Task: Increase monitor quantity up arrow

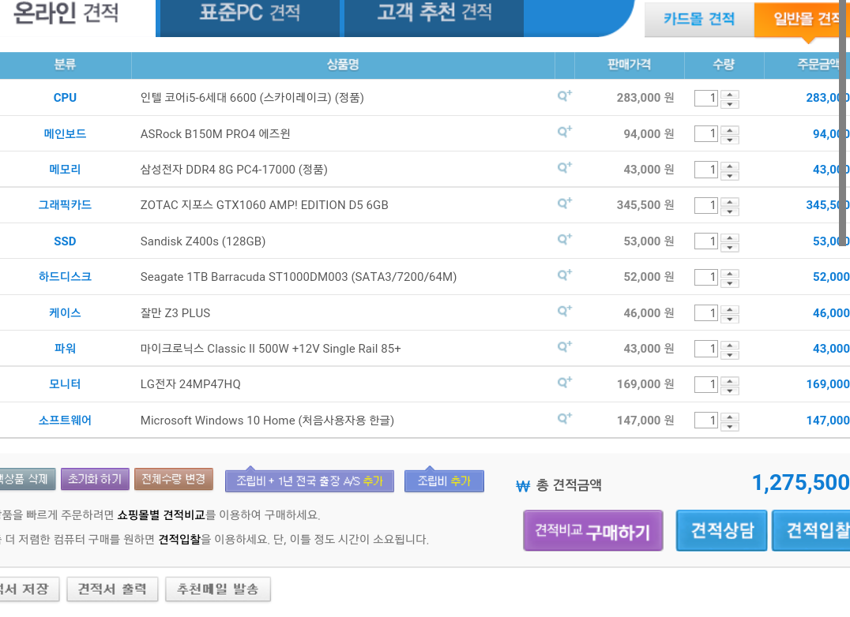Action: pyautogui.click(x=730, y=380)
